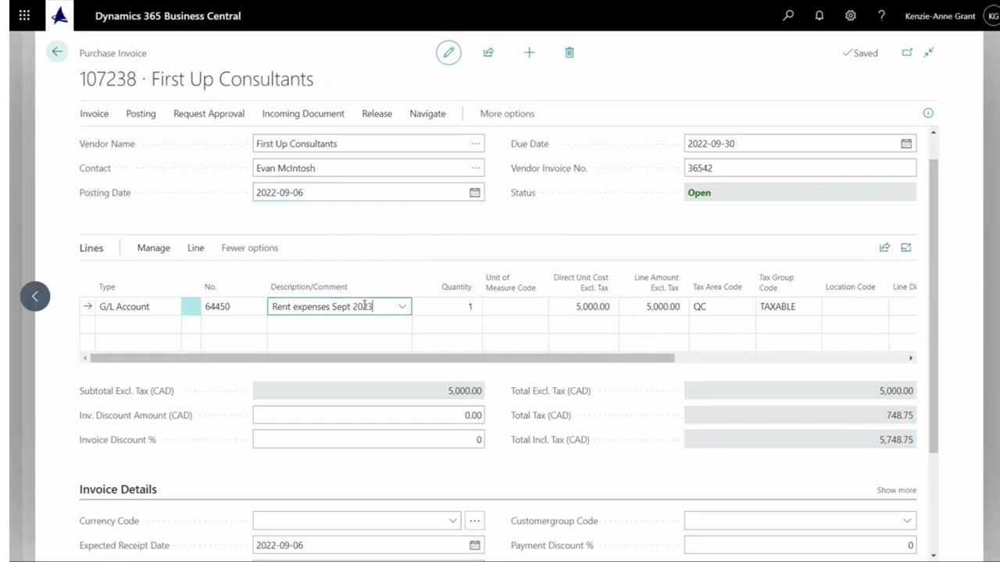
Task: Click the Lines horizontal scrollbar
Action: pyautogui.click(x=382, y=357)
